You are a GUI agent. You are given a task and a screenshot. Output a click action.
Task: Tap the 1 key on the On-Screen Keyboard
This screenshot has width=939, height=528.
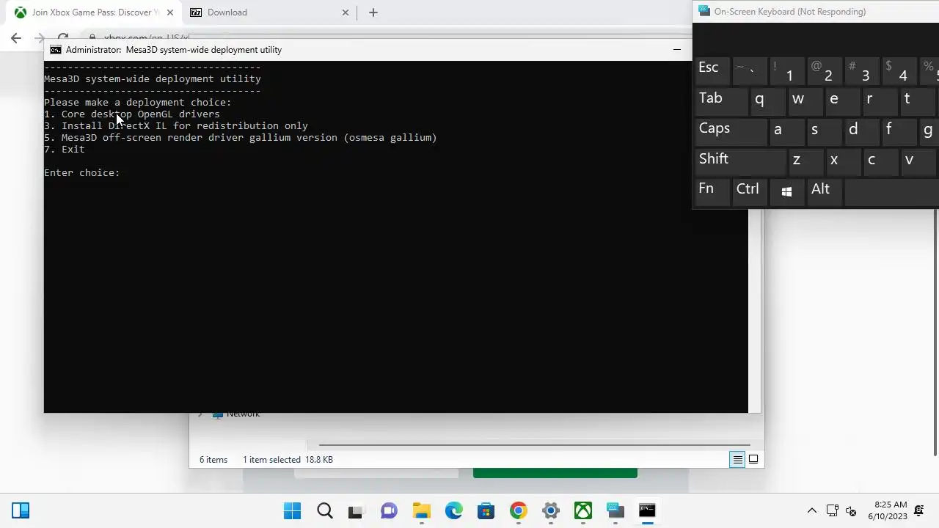[x=786, y=71]
